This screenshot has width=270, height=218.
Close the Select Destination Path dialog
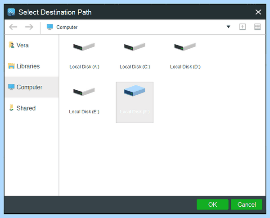click(258, 12)
